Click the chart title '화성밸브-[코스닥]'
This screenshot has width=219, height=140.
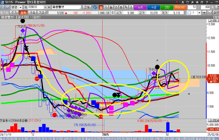click(14, 17)
